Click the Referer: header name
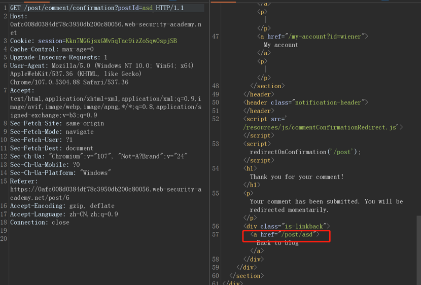The image size is (421, 285). coord(24,181)
